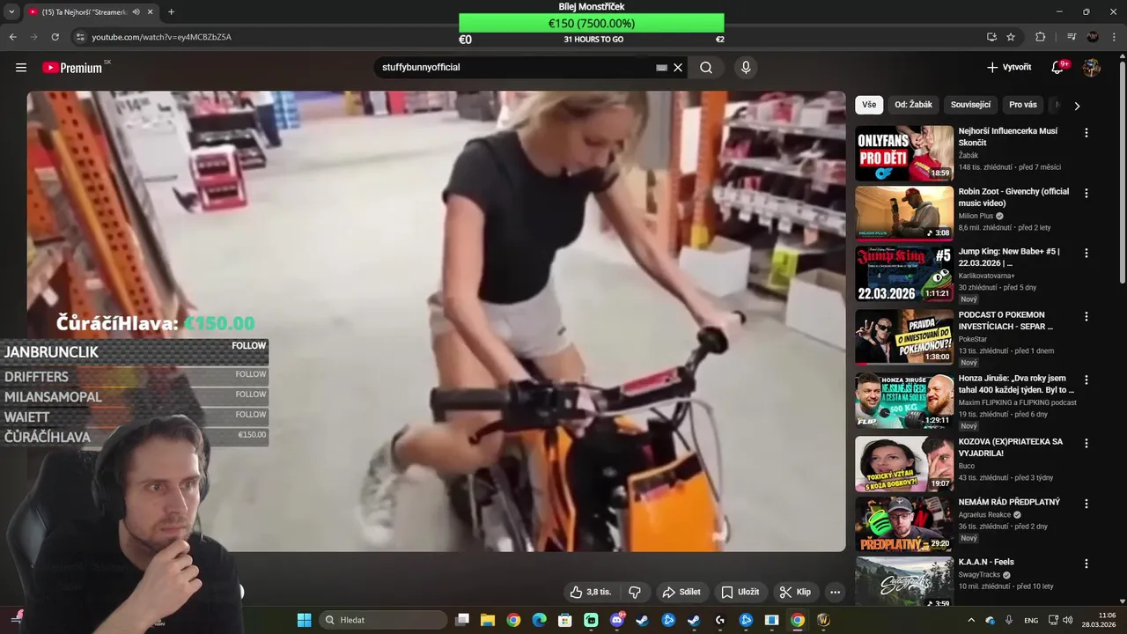
Task: Open options for Nejhorší Influencerka video
Action: [1086, 133]
